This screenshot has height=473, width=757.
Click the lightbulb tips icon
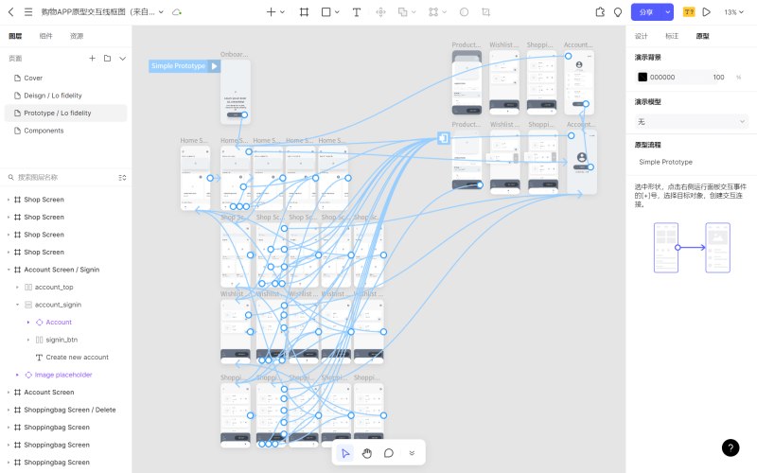tap(618, 12)
